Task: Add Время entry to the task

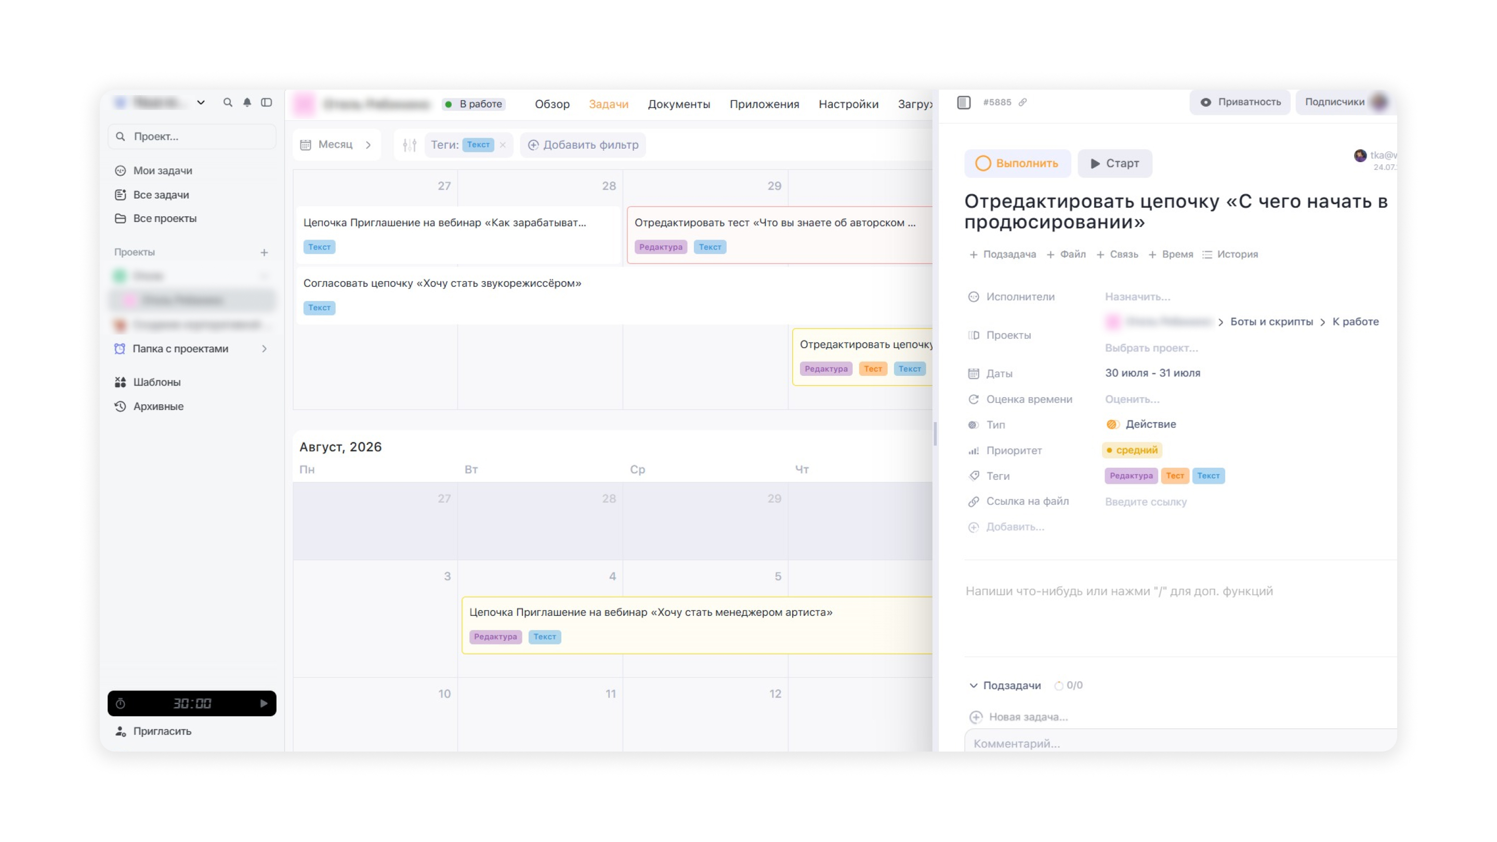Action: click(1171, 255)
